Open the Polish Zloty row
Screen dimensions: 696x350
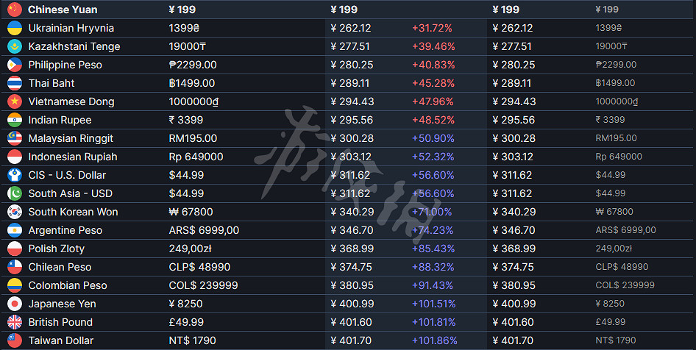tap(56, 249)
